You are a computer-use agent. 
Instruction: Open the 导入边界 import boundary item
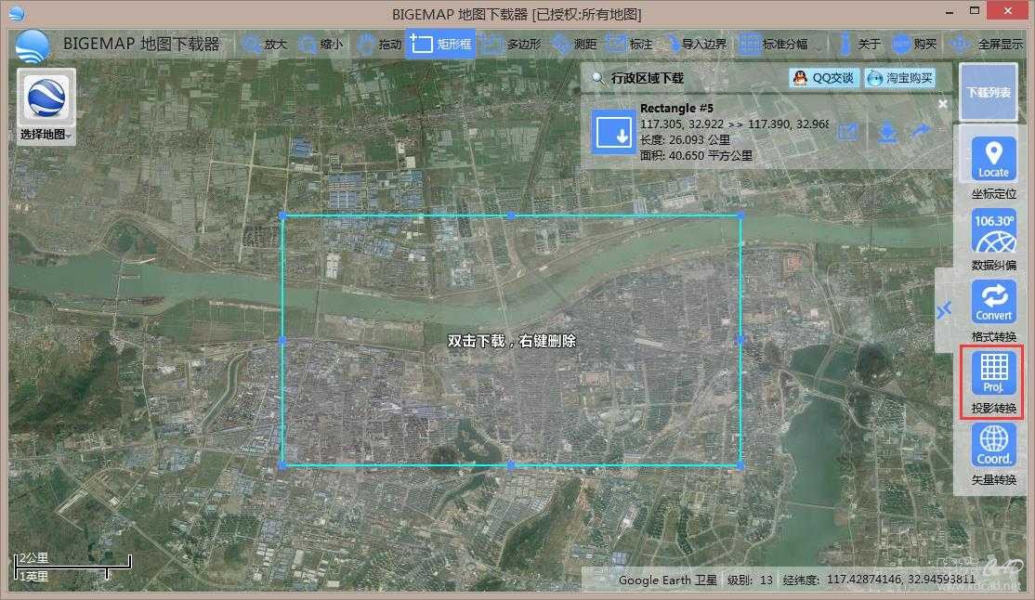[x=693, y=44]
